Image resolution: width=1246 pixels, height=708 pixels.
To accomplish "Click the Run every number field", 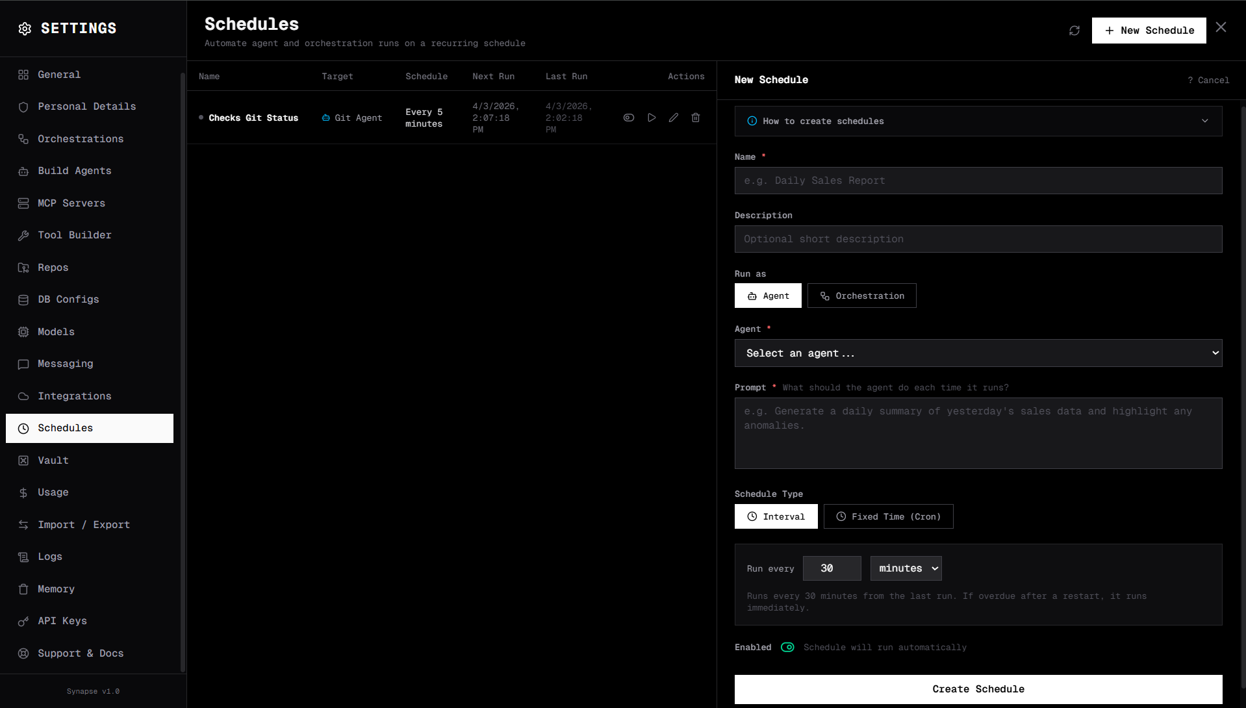I will 832,568.
